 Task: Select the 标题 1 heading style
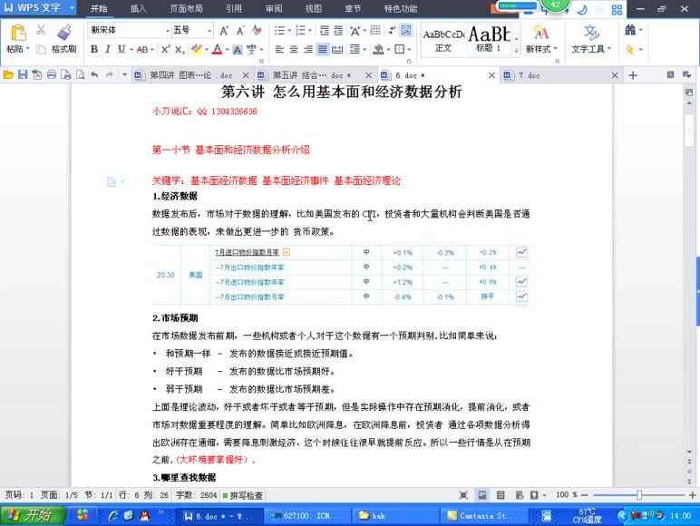click(489, 40)
